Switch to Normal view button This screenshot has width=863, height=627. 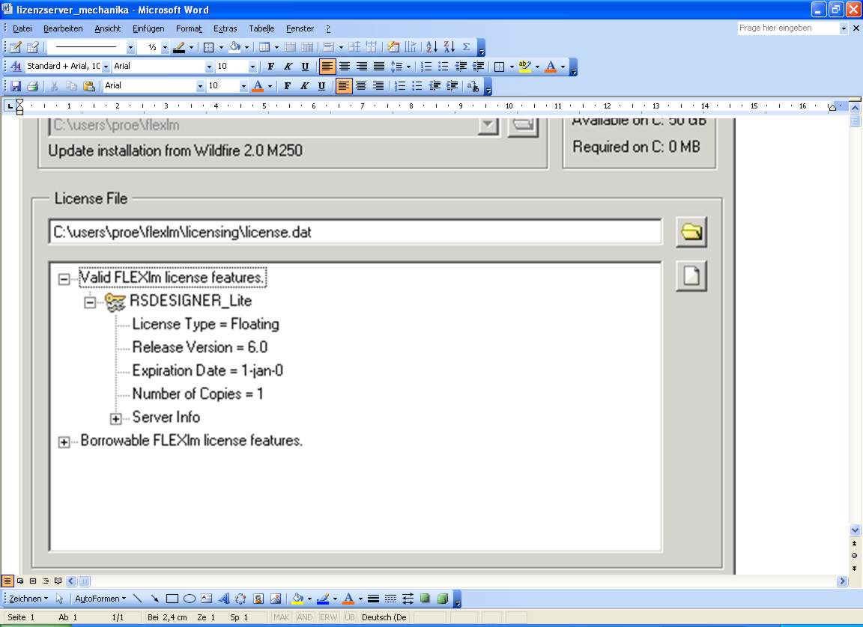7,581
